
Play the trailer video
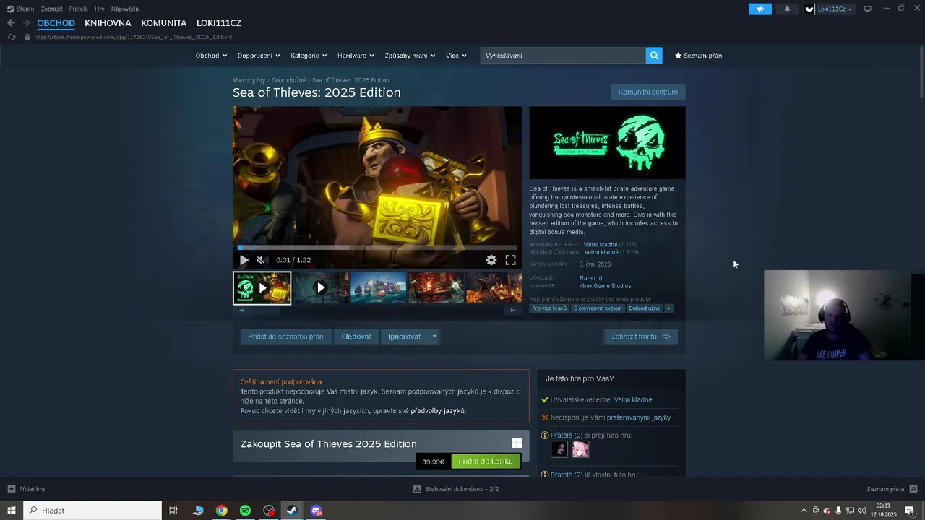(244, 260)
